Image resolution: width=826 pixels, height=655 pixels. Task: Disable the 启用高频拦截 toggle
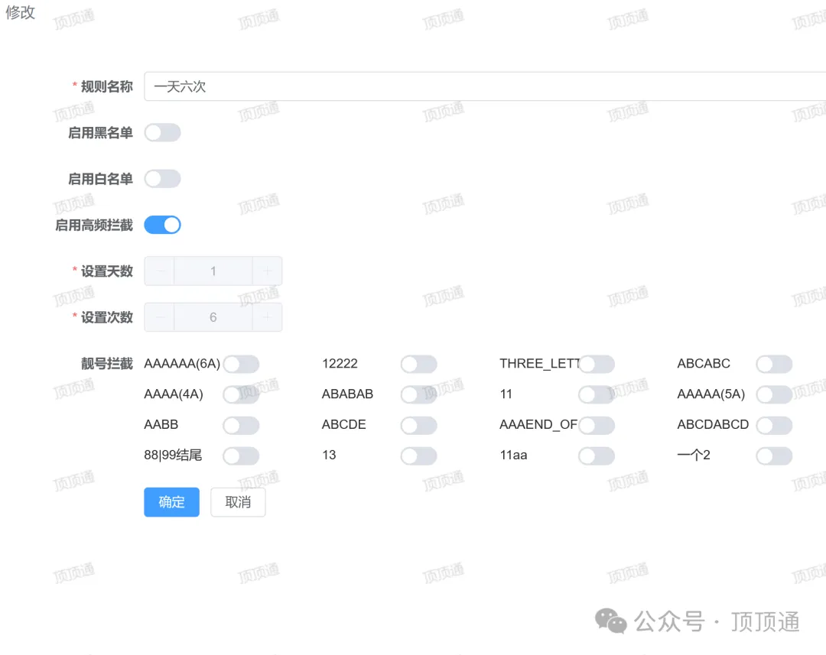162,224
